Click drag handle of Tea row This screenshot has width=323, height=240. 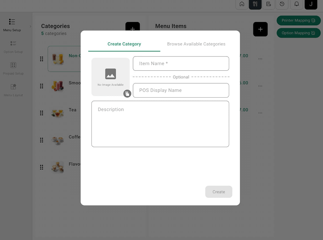point(42,113)
